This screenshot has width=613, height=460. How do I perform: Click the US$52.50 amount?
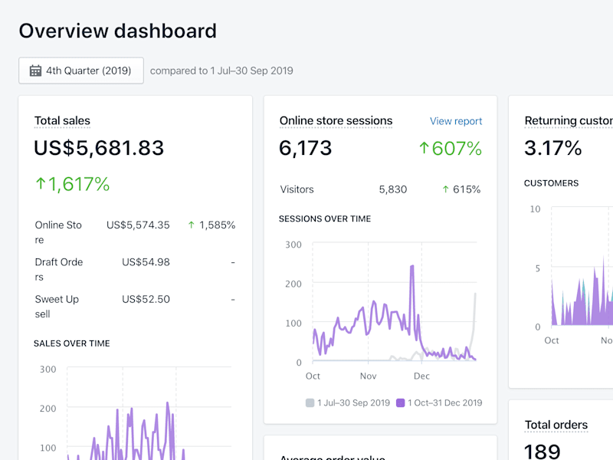[x=146, y=299]
